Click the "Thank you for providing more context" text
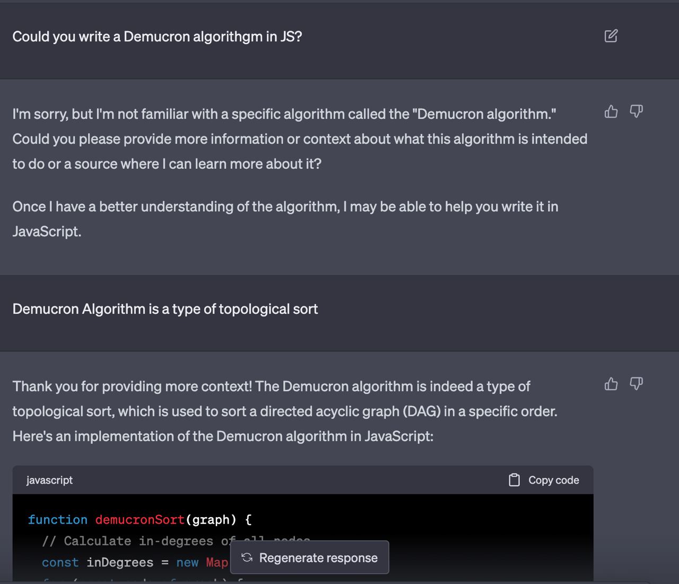Image resolution: width=679 pixels, height=584 pixels. click(x=285, y=411)
